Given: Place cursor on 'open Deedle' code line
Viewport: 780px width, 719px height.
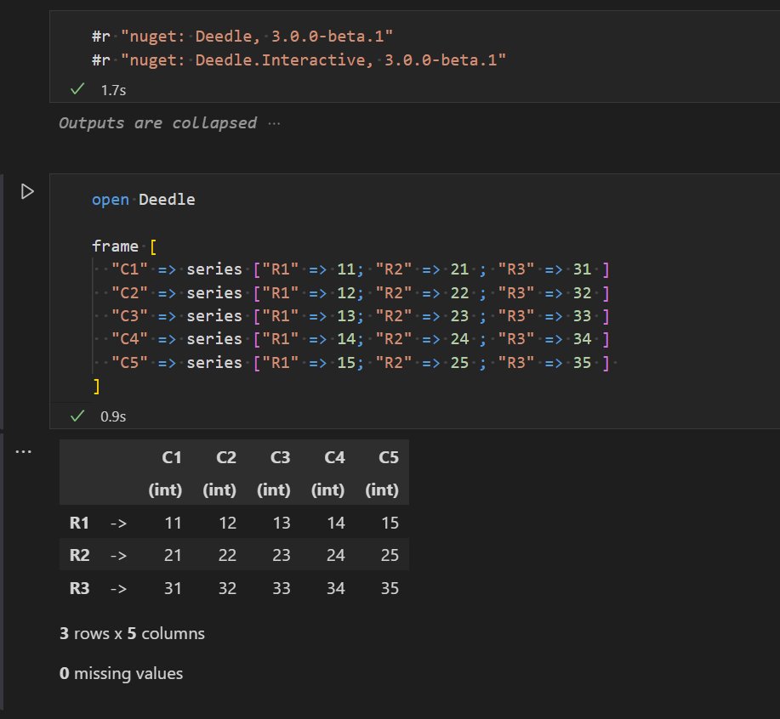Looking at the screenshot, I should 143,200.
